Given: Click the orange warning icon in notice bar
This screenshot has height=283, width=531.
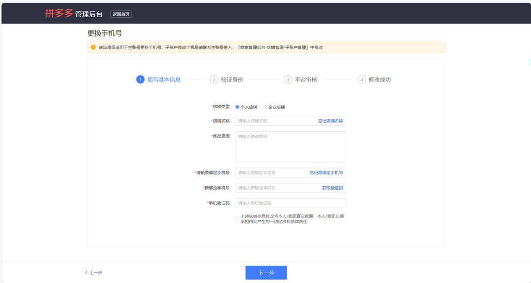Looking at the screenshot, I should [x=93, y=47].
